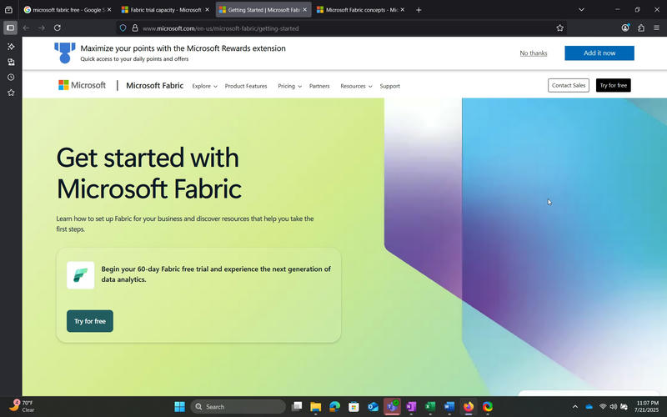Open Windows Start menu
Image resolution: width=667 pixels, height=417 pixels.
pos(179,407)
